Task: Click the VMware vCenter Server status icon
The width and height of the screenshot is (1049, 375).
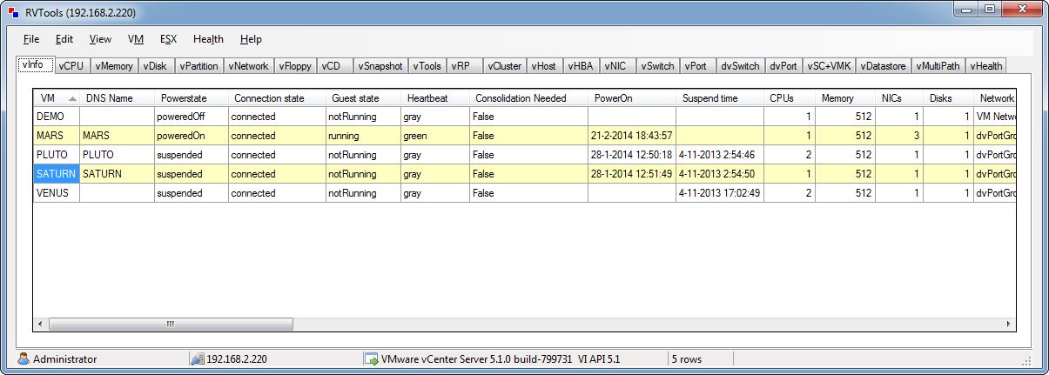Action: tap(371, 358)
